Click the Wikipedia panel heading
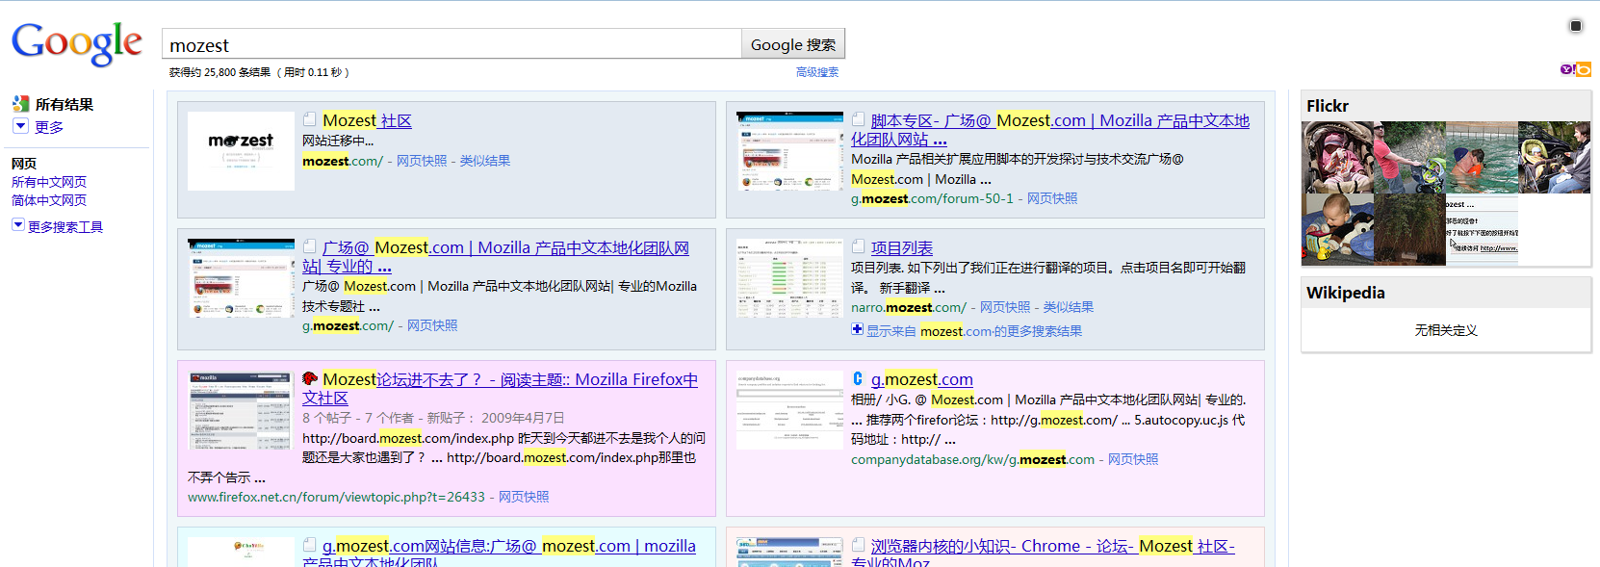1600x567 pixels. click(1346, 293)
